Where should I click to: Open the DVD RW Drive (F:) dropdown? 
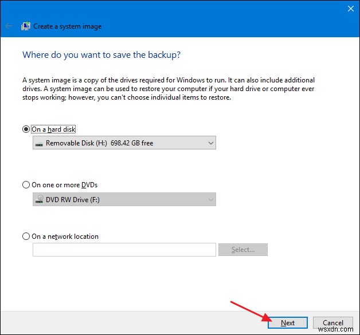click(124, 199)
